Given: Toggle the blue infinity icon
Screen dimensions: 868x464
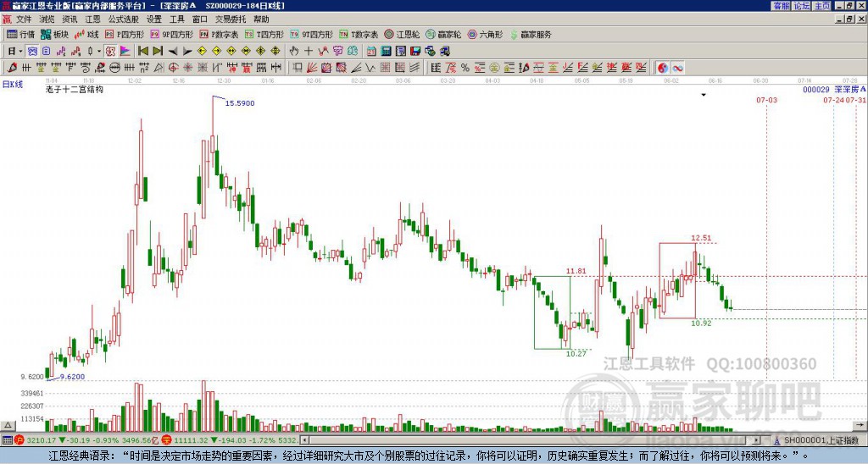Looking at the screenshot, I should coord(677,68).
